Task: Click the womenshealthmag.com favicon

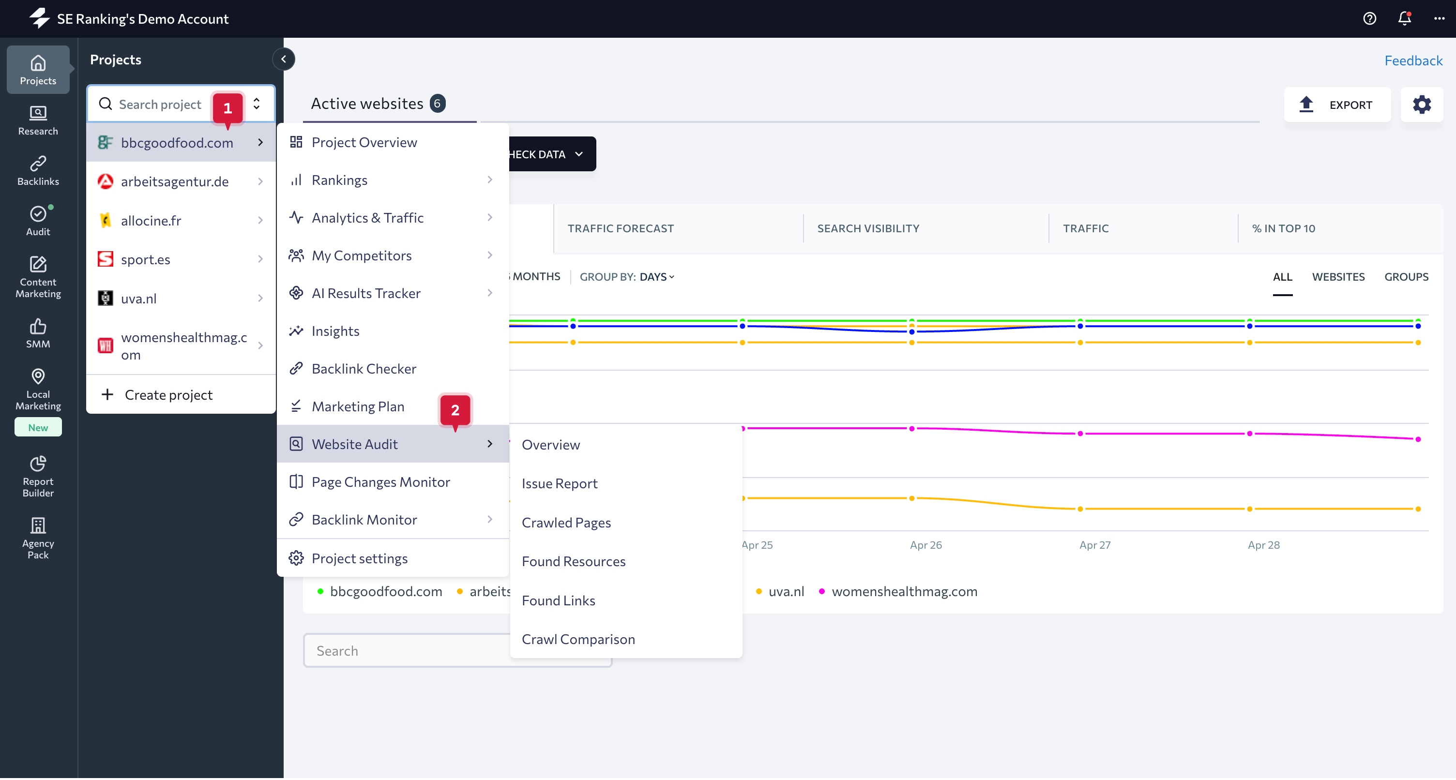Action: click(x=105, y=346)
